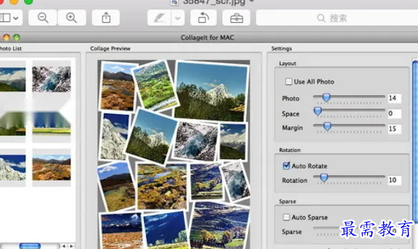Enable the Auto Sparse checkbox
Viewport: 418px width, 249px height.
(286, 217)
